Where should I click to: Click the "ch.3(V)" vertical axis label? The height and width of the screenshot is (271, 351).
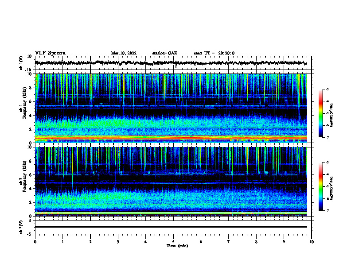click(21, 227)
